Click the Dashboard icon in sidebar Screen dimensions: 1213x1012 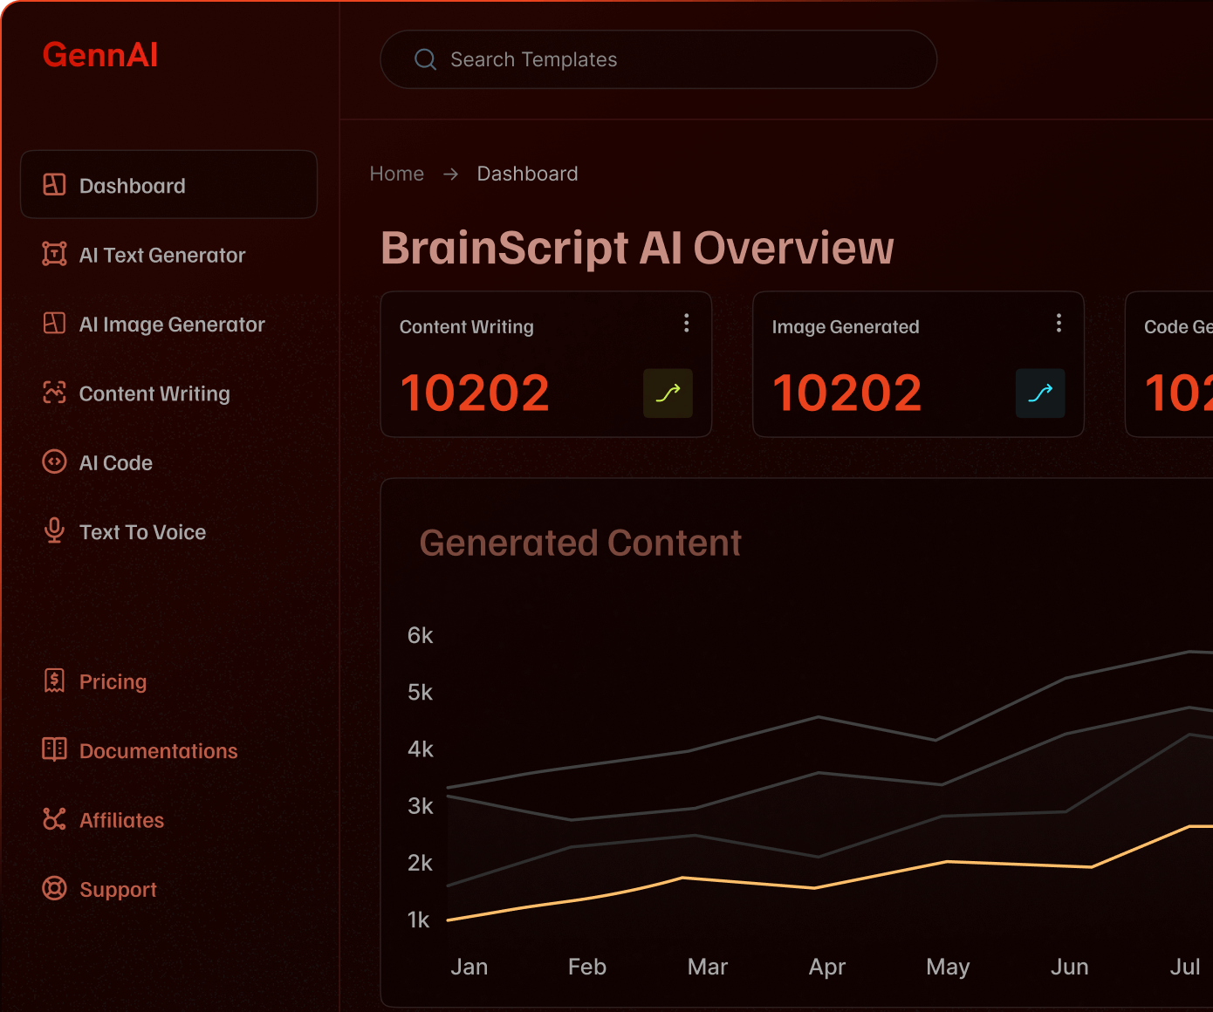[x=54, y=185]
